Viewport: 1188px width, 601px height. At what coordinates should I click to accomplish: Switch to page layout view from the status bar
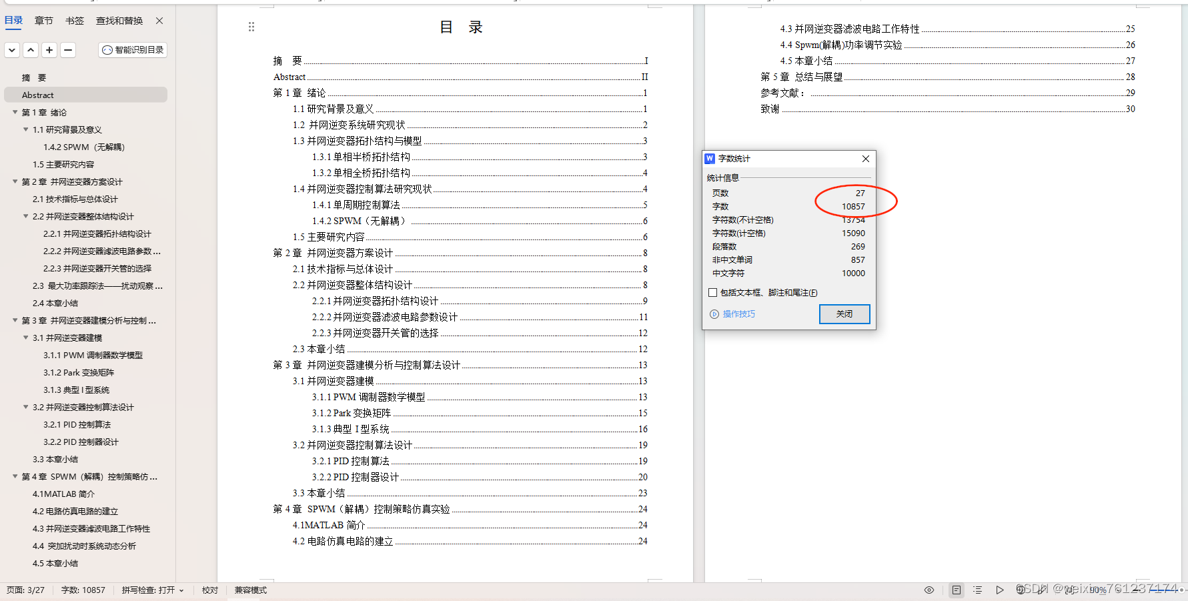pyautogui.click(x=957, y=590)
